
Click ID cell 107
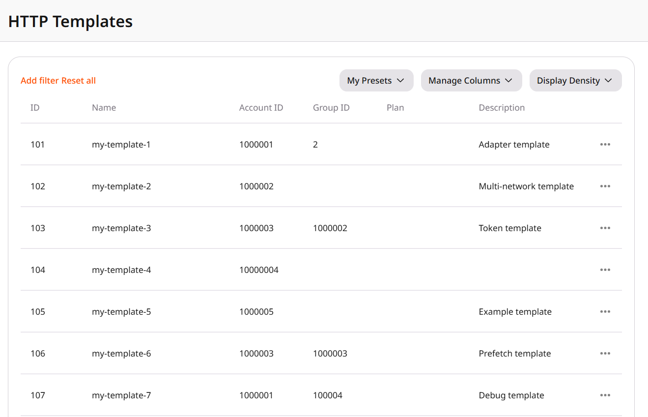pyautogui.click(x=38, y=395)
